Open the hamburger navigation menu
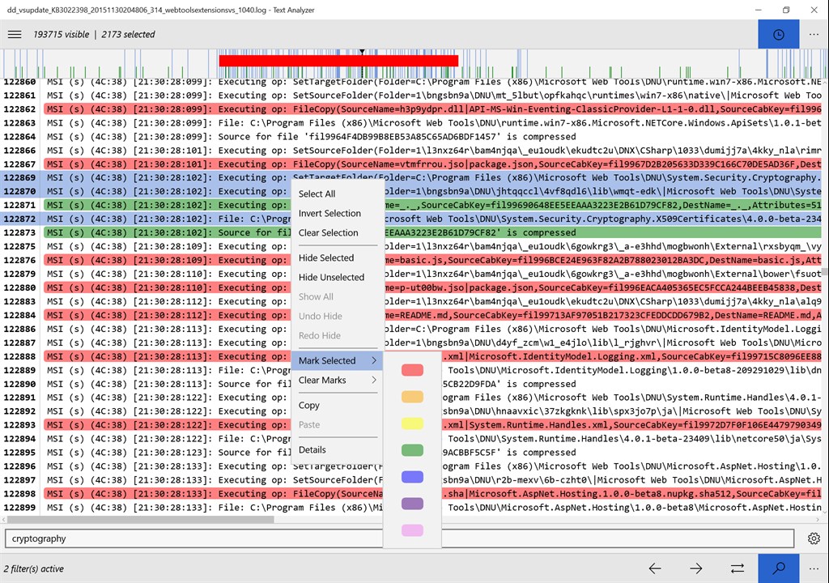Screen dimensions: 829x583 tap(15, 34)
